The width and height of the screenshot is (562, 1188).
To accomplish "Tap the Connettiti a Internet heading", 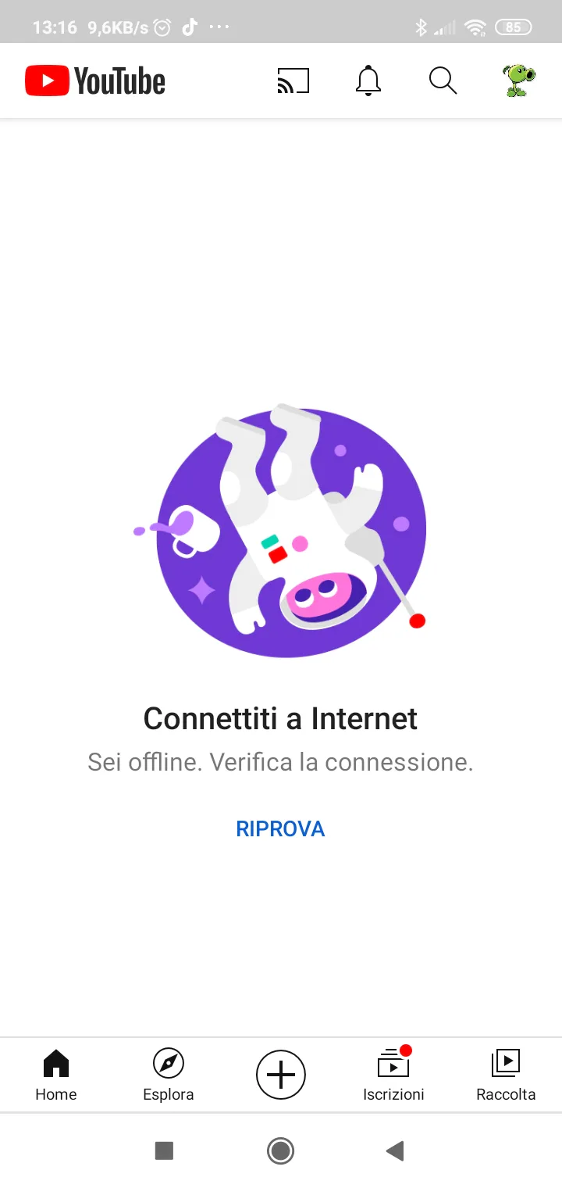I will pos(280,718).
